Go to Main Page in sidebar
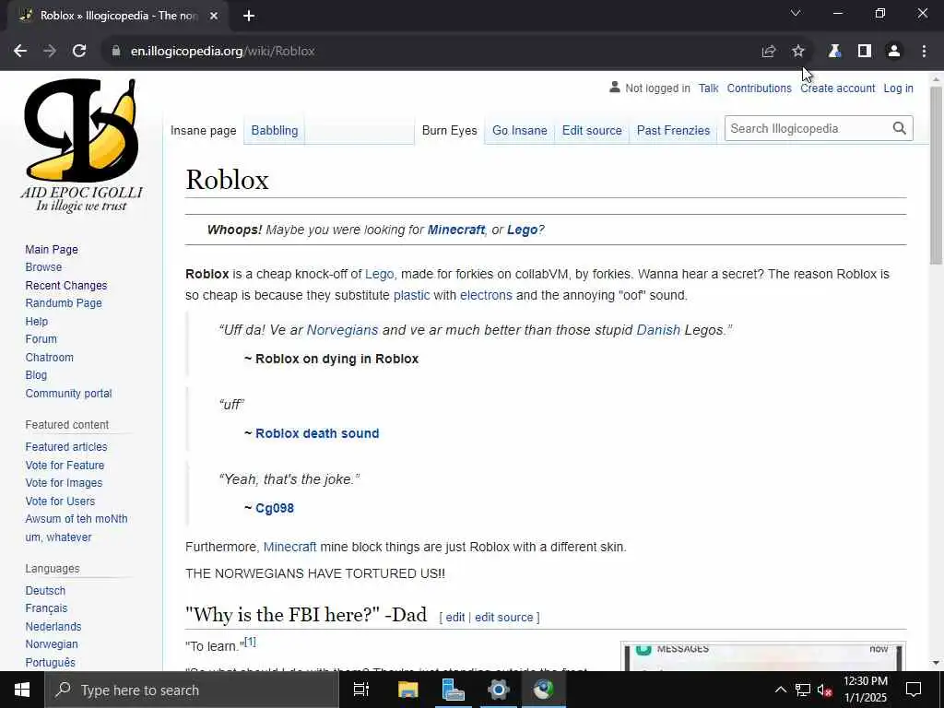944x708 pixels. coord(52,249)
